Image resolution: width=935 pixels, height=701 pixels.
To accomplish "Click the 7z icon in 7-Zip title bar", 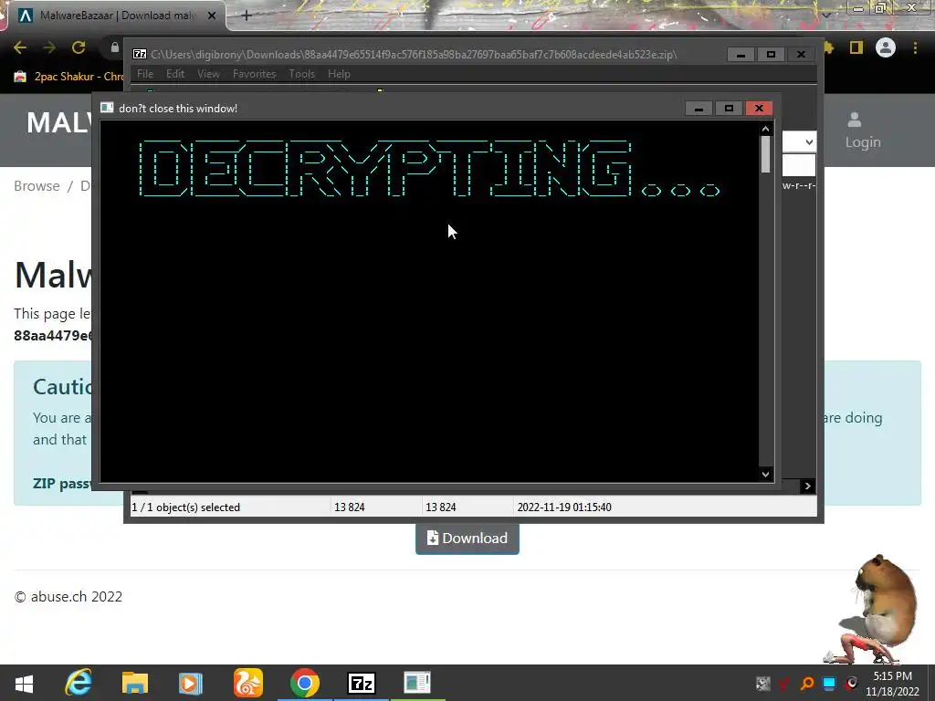I will [x=140, y=54].
